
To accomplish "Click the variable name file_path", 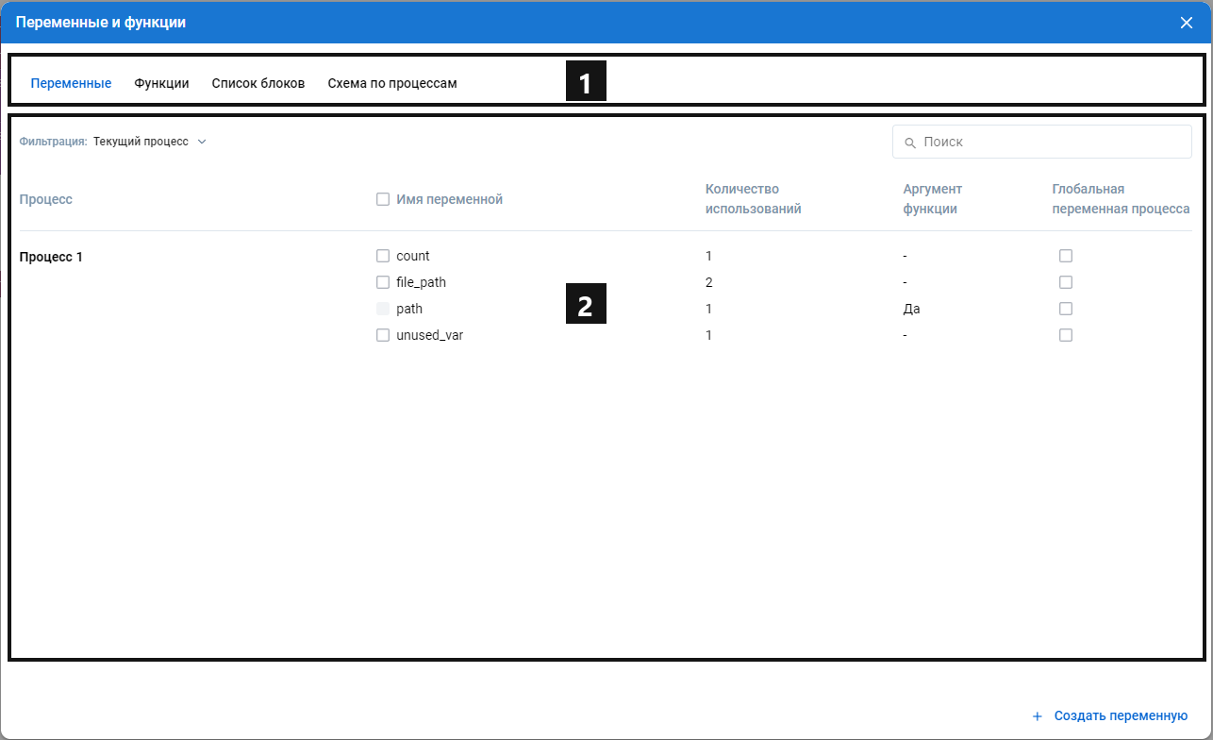I will point(421,282).
